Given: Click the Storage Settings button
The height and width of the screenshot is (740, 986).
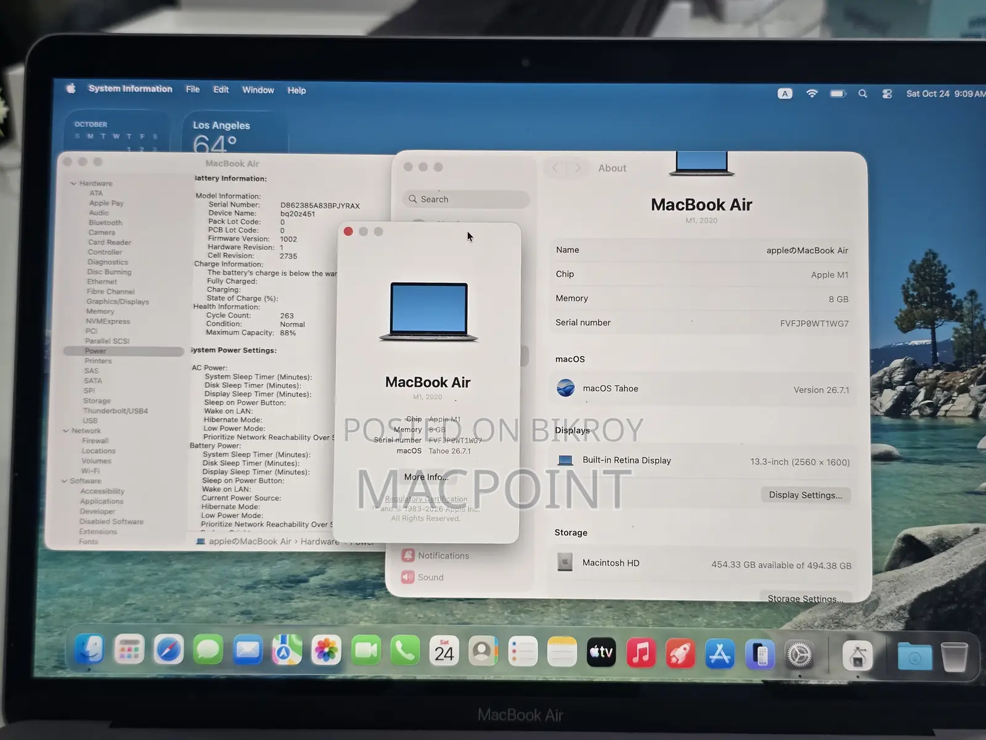Looking at the screenshot, I should [805, 598].
